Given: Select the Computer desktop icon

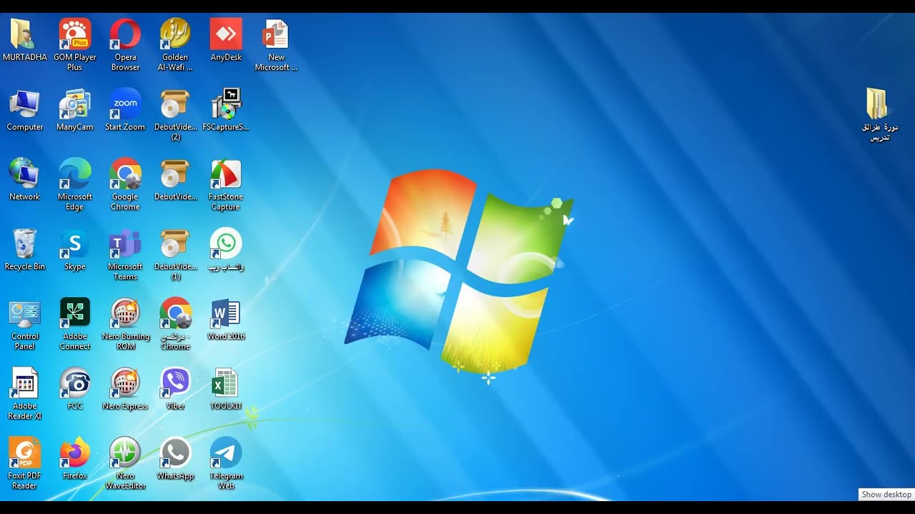Looking at the screenshot, I should pos(25,104).
